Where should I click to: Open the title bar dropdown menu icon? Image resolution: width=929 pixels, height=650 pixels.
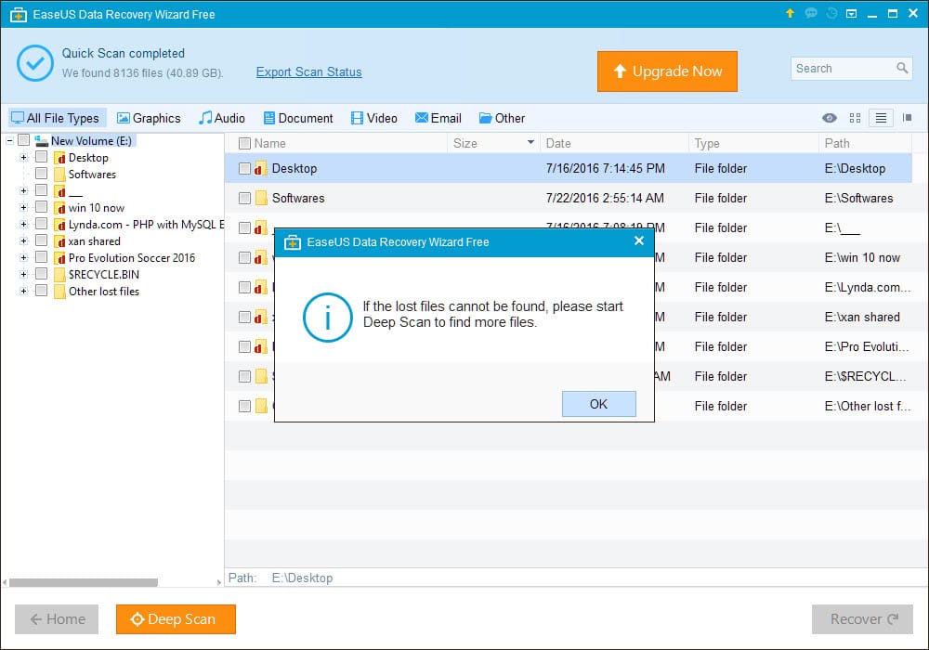pyautogui.click(x=851, y=13)
